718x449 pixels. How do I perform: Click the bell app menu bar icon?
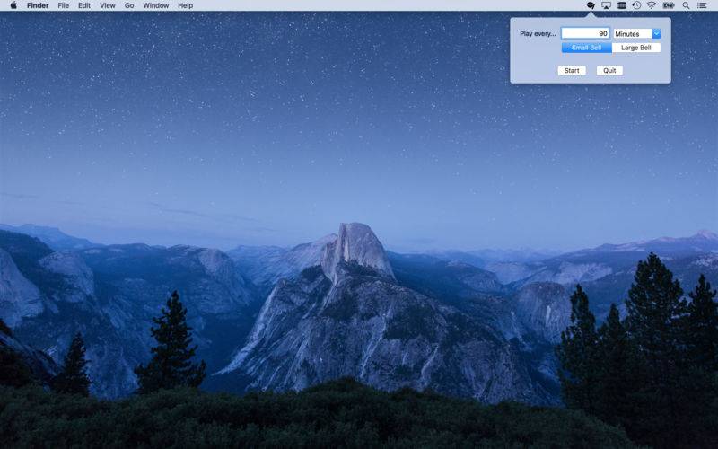(x=591, y=5)
